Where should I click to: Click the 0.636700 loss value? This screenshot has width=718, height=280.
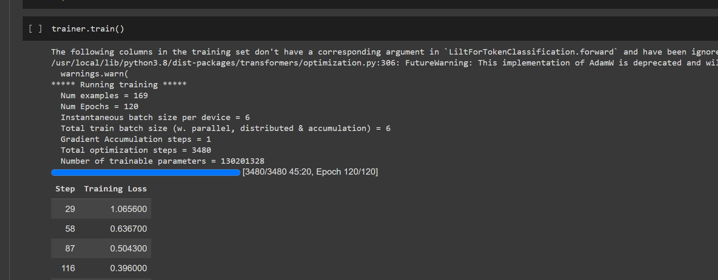(128, 229)
